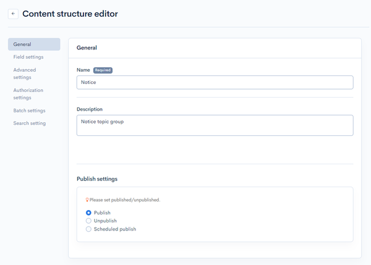Click the Content structure editor title
This screenshot has height=265, width=371.
(x=70, y=14)
